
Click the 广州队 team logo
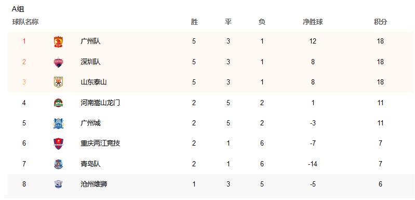tap(58, 41)
